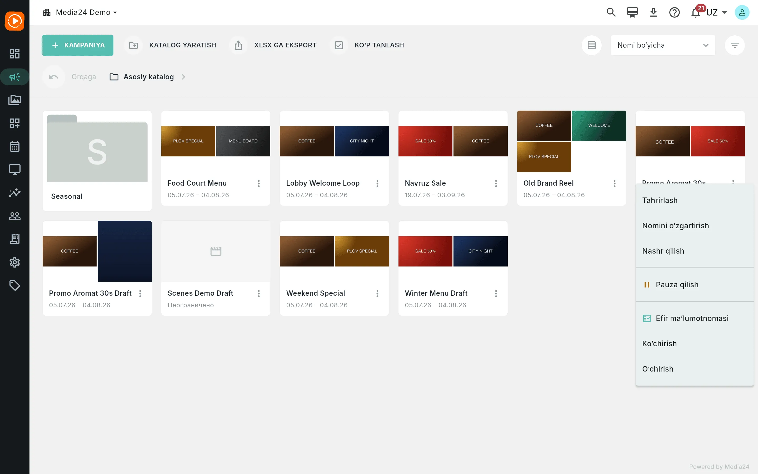Open Nomi bo'yicha sort dropdown
758x474 pixels.
click(663, 45)
